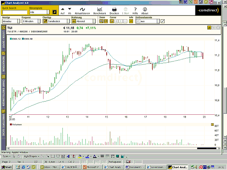Click the draw line pencil icon
The width and height of the screenshot is (227, 170).
pos(163,21)
